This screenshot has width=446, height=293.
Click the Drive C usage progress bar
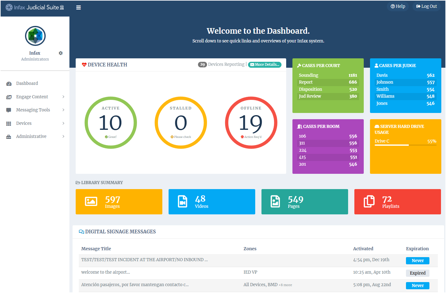point(405,145)
